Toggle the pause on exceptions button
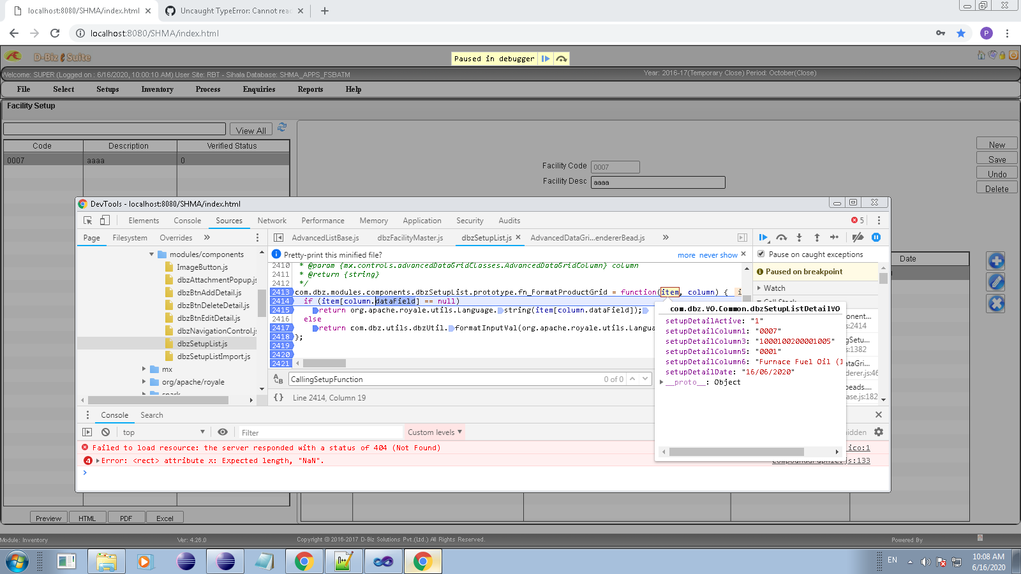 [x=876, y=237]
